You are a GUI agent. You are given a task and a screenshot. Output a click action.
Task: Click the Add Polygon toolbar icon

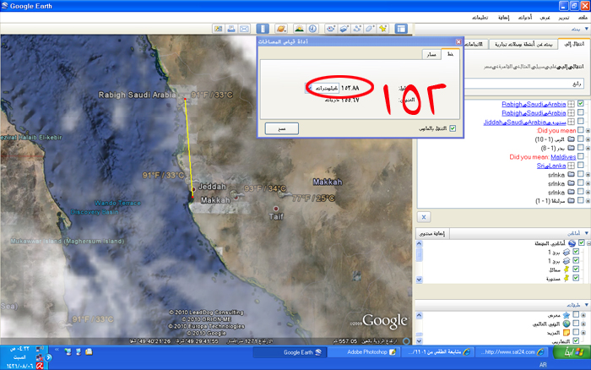(370, 29)
